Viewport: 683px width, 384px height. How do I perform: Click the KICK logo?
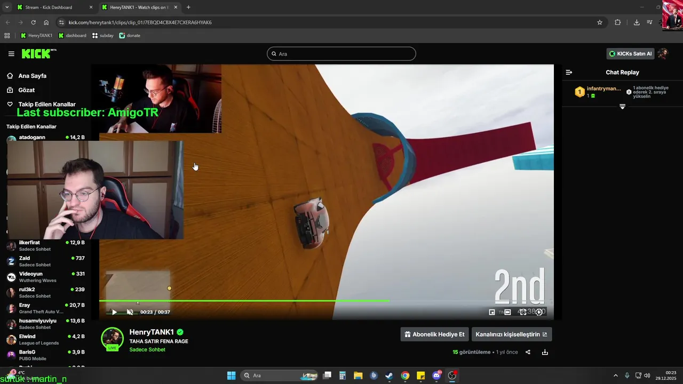point(38,54)
